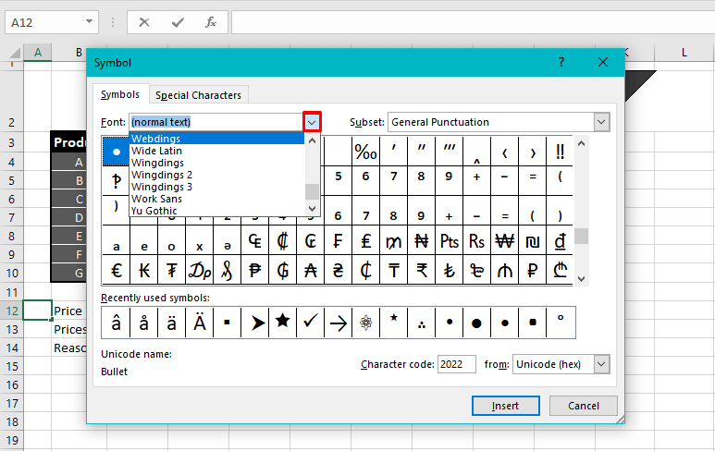
Task: Choose Wide Latin font option
Action: click(217, 151)
